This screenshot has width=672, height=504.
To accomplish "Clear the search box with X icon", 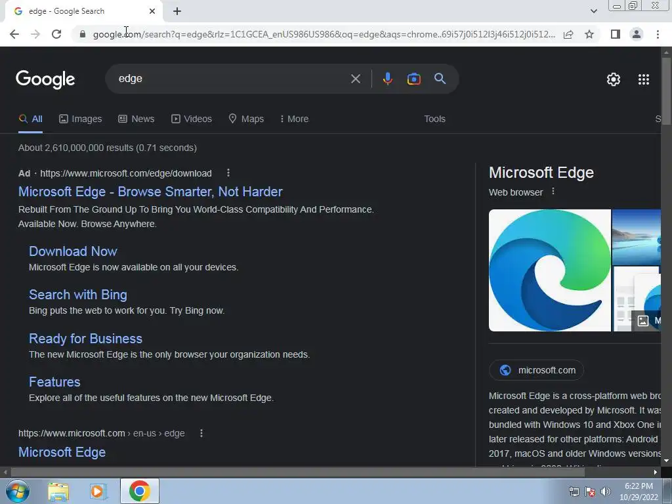I will click(355, 79).
